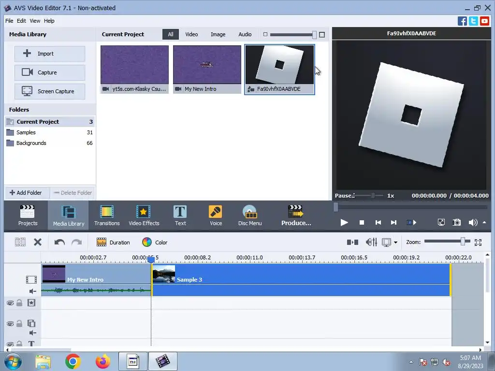The width and height of the screenshot is (495, 371).
Task: Click the timeline Zoom slider
Action: [463, 242]
